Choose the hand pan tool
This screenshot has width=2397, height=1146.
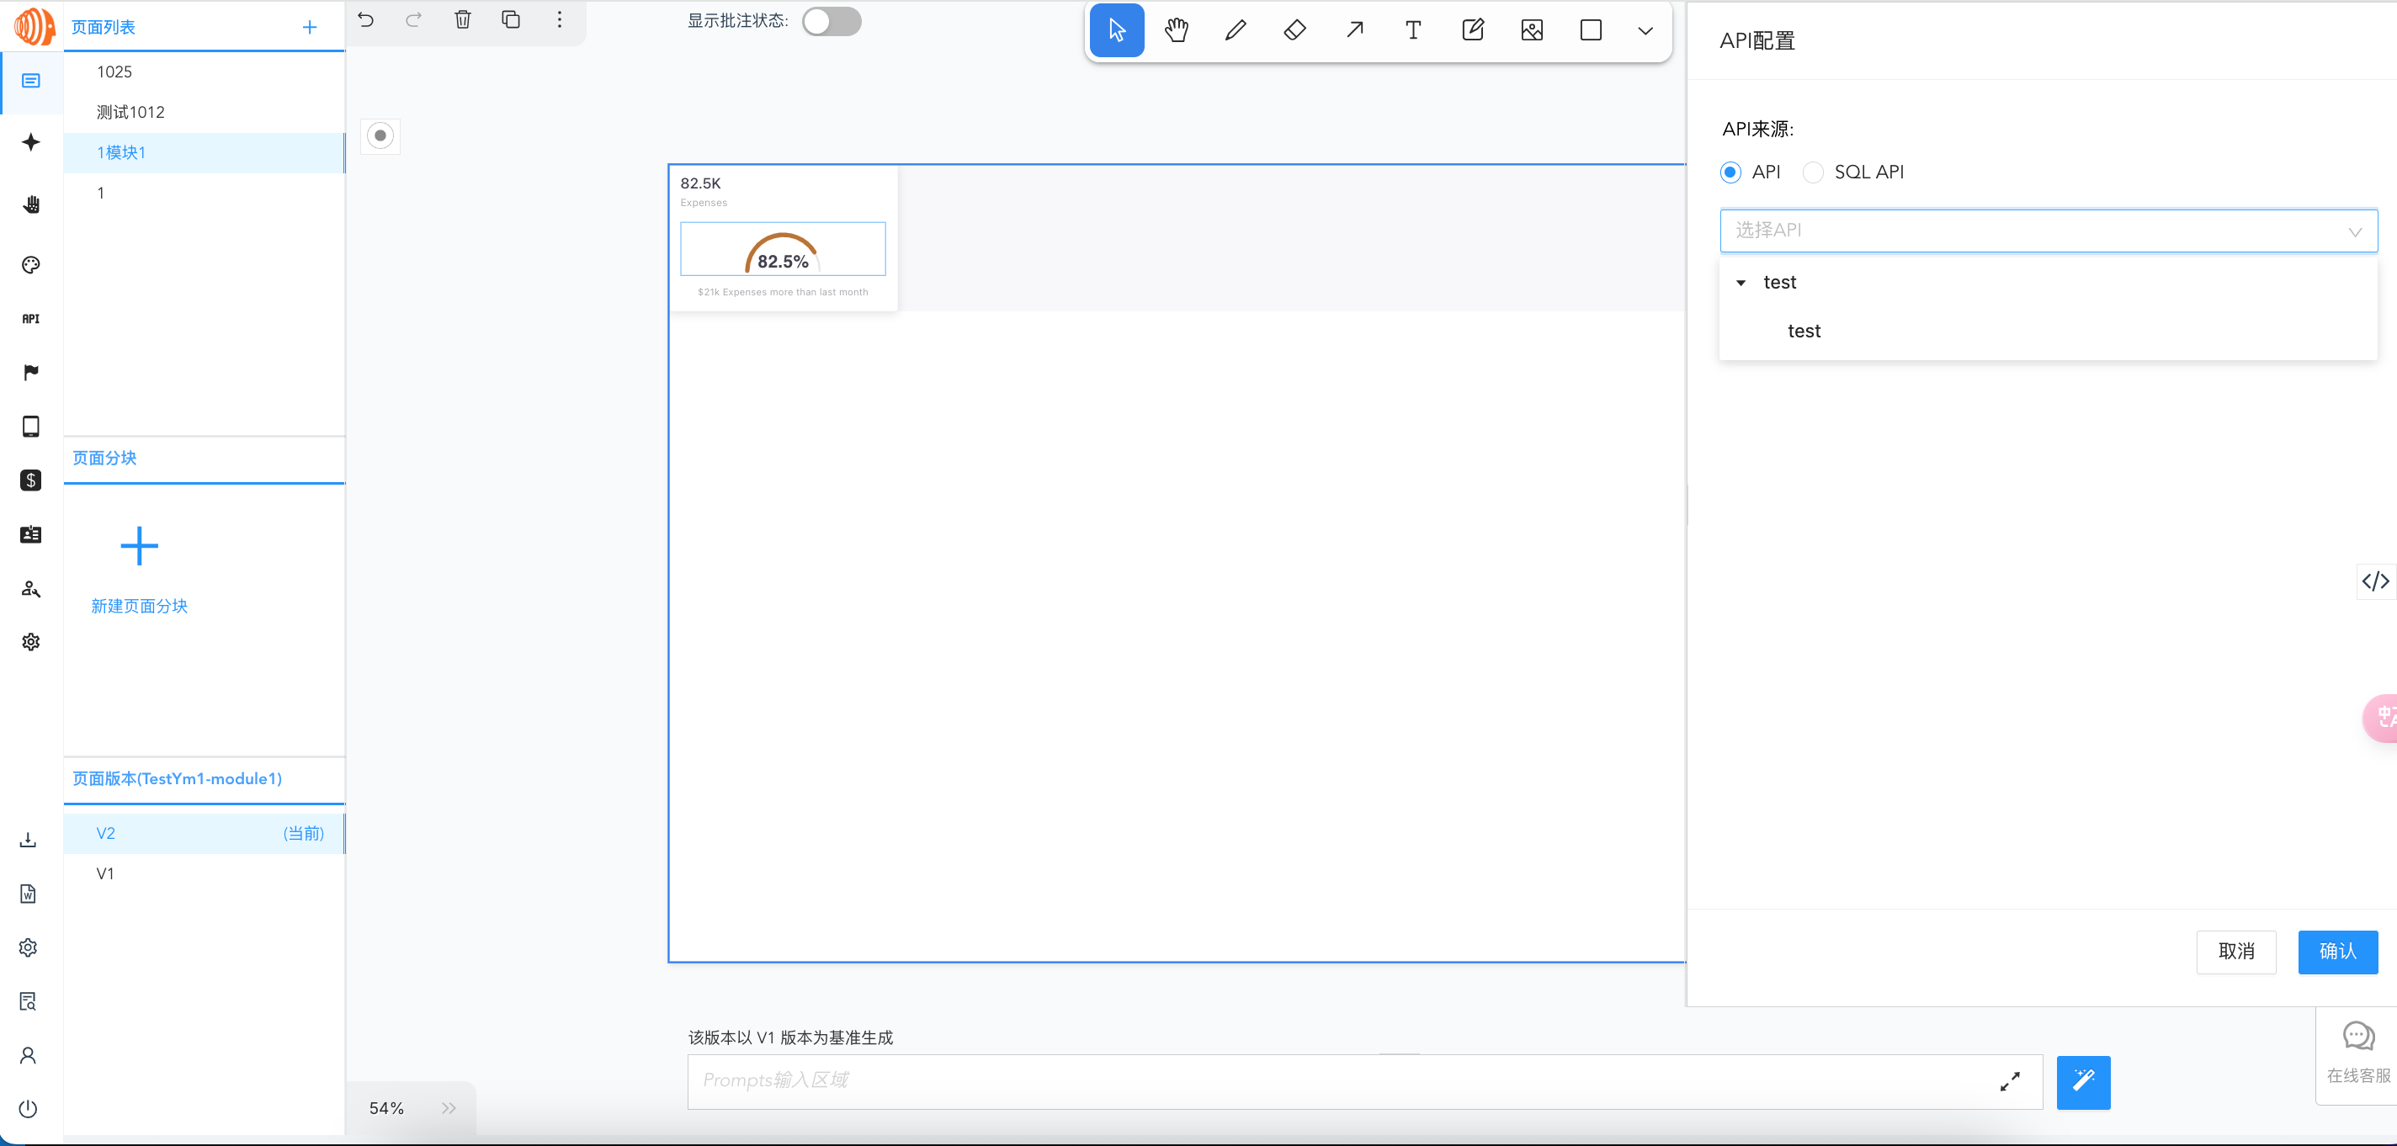coord(1176,30)
